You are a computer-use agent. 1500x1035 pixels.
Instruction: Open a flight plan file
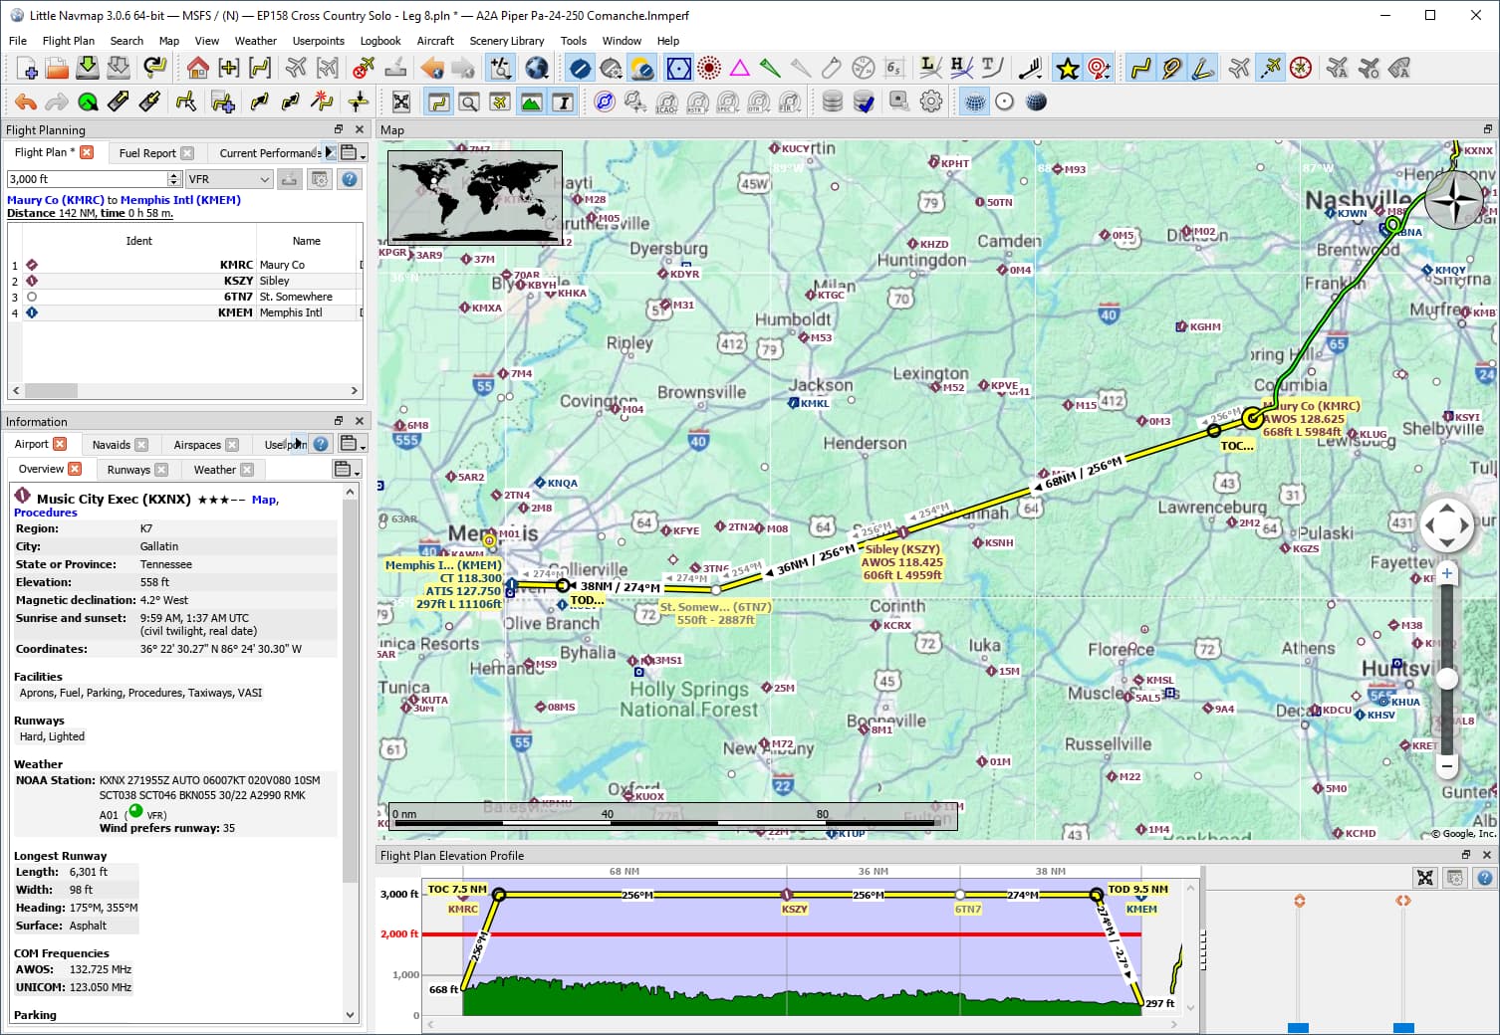[x=57, y=68]
